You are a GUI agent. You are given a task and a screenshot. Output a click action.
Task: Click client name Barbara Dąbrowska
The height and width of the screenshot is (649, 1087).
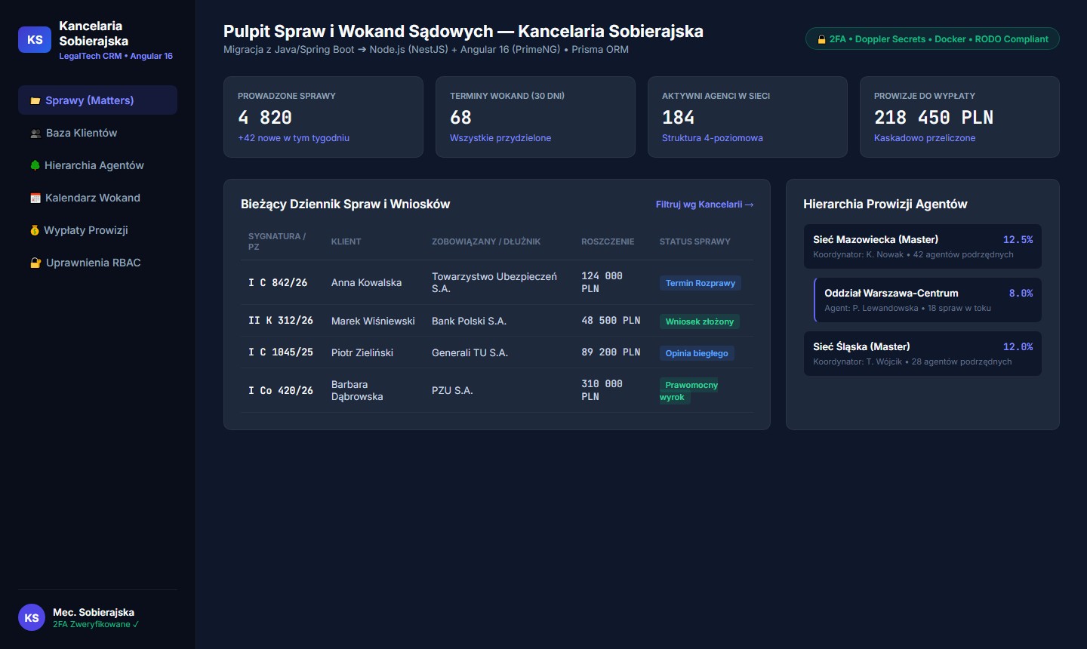pos(357,391)
